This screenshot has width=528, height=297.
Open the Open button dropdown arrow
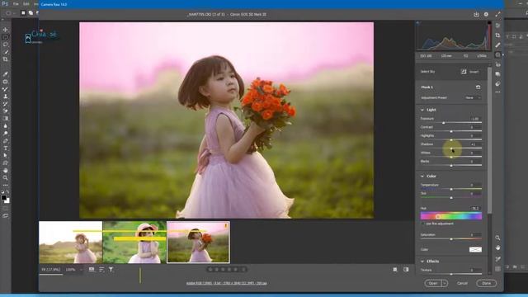coord(445,283)
